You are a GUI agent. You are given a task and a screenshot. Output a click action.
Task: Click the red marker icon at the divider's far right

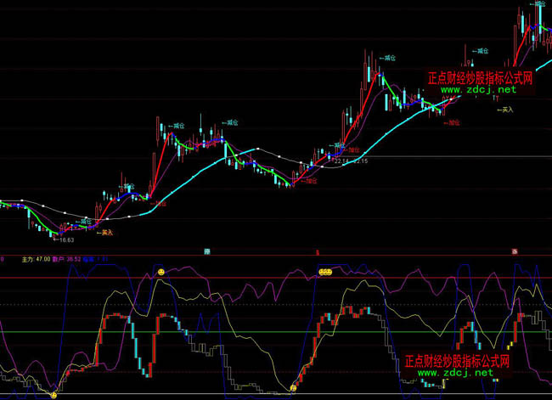click(515, 251)
